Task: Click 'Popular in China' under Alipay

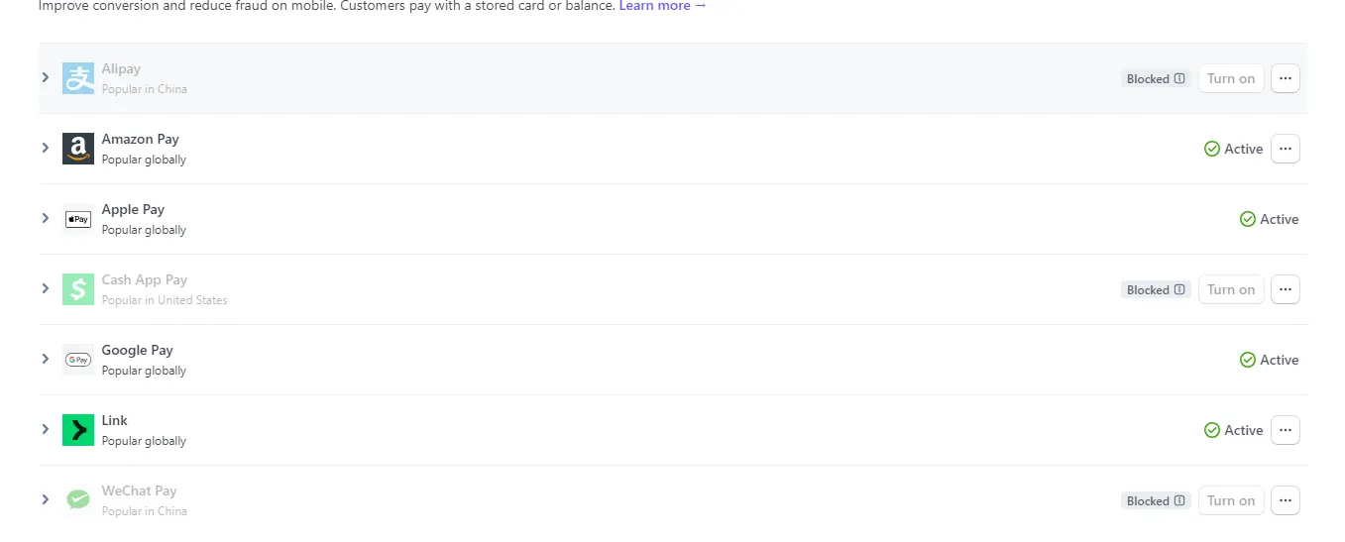Action: [144, 89]
